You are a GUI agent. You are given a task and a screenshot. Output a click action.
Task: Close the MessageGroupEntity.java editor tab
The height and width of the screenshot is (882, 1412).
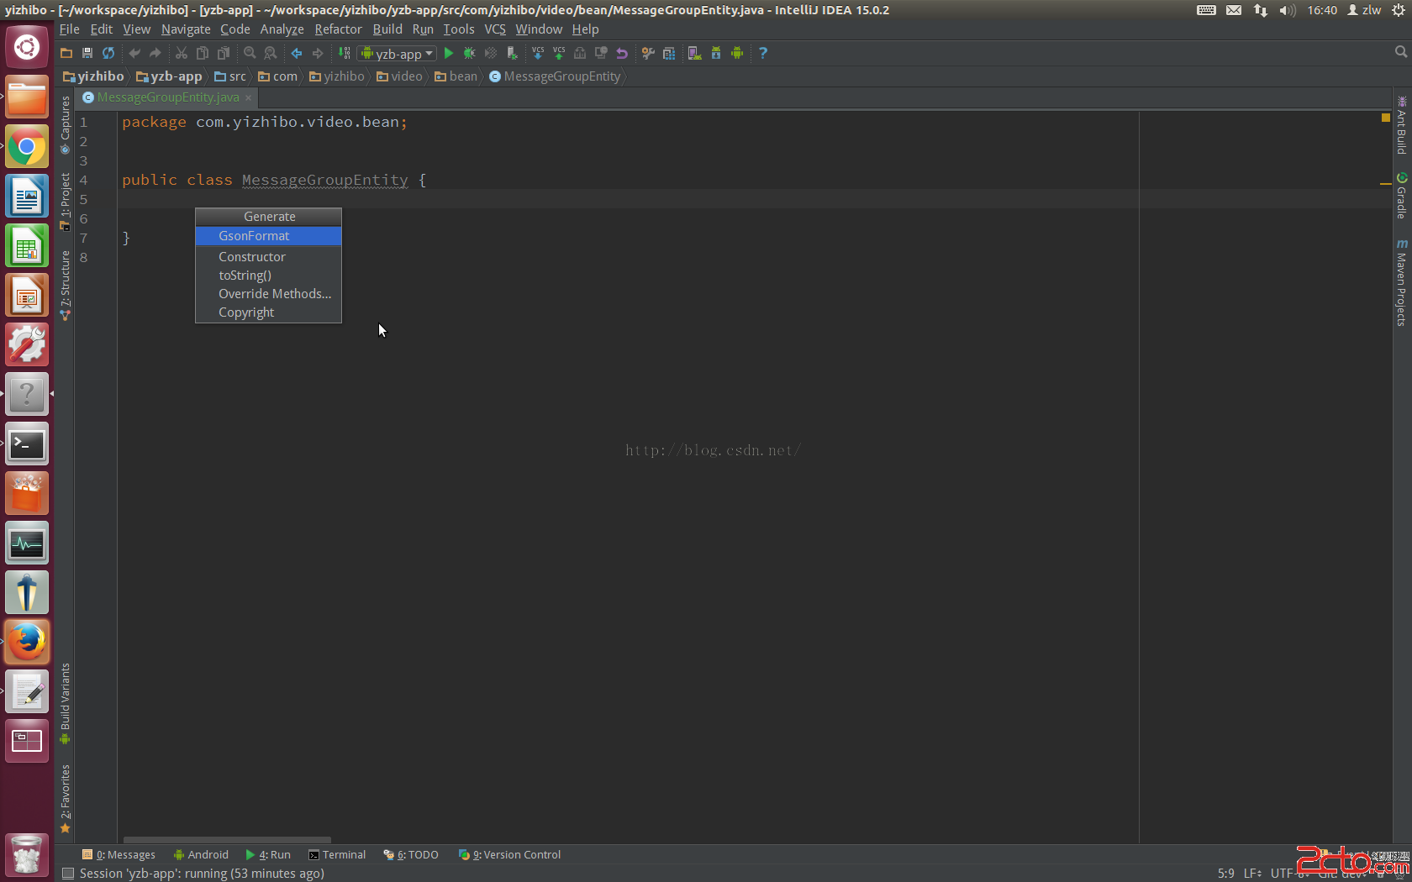pos(248,97)
